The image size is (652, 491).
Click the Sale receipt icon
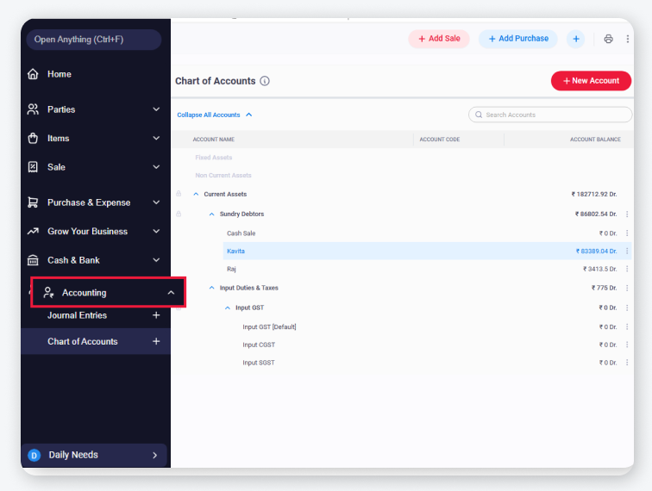click(x=33, y=167)
